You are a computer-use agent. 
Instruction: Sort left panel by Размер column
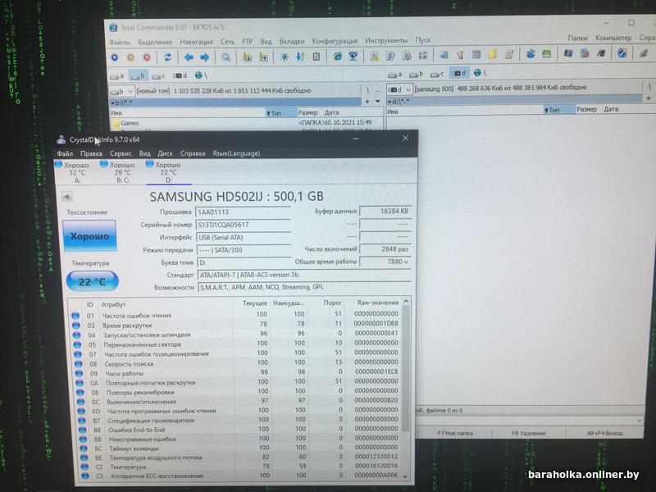click(308, 112)
